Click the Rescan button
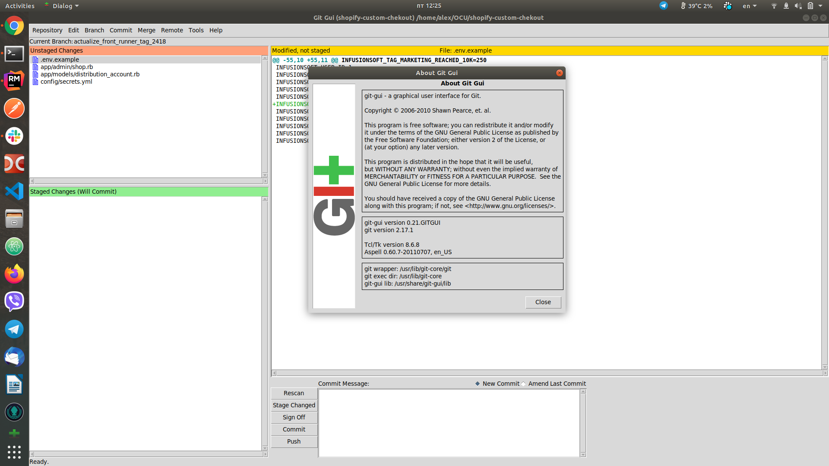This screenshot has width=829, height=466. pos(294,393)
